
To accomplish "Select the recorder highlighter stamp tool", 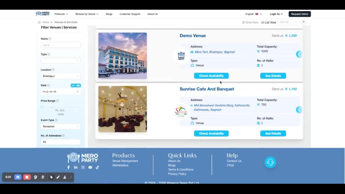I will point(65,177).
